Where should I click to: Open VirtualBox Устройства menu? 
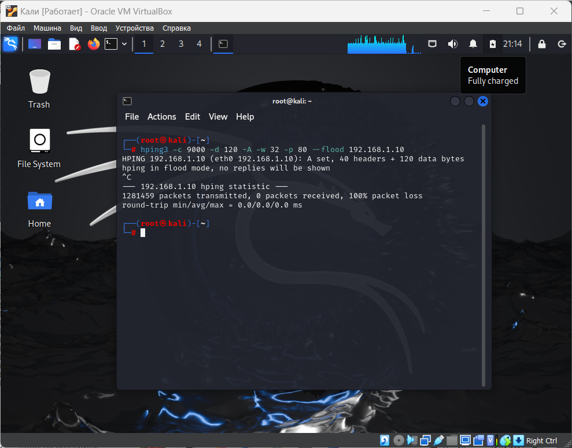click(134, 28)
